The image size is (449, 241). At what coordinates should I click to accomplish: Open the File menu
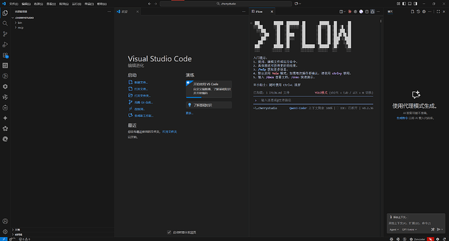[14, 4]
